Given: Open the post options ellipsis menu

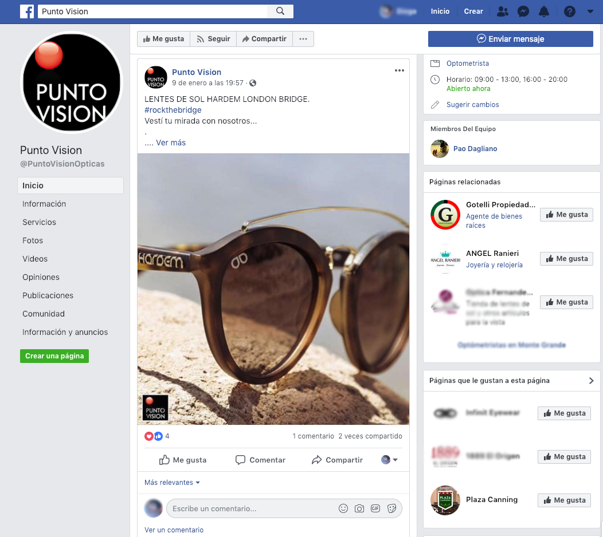Looking at the screenshot, I should (x=399, y=70).
